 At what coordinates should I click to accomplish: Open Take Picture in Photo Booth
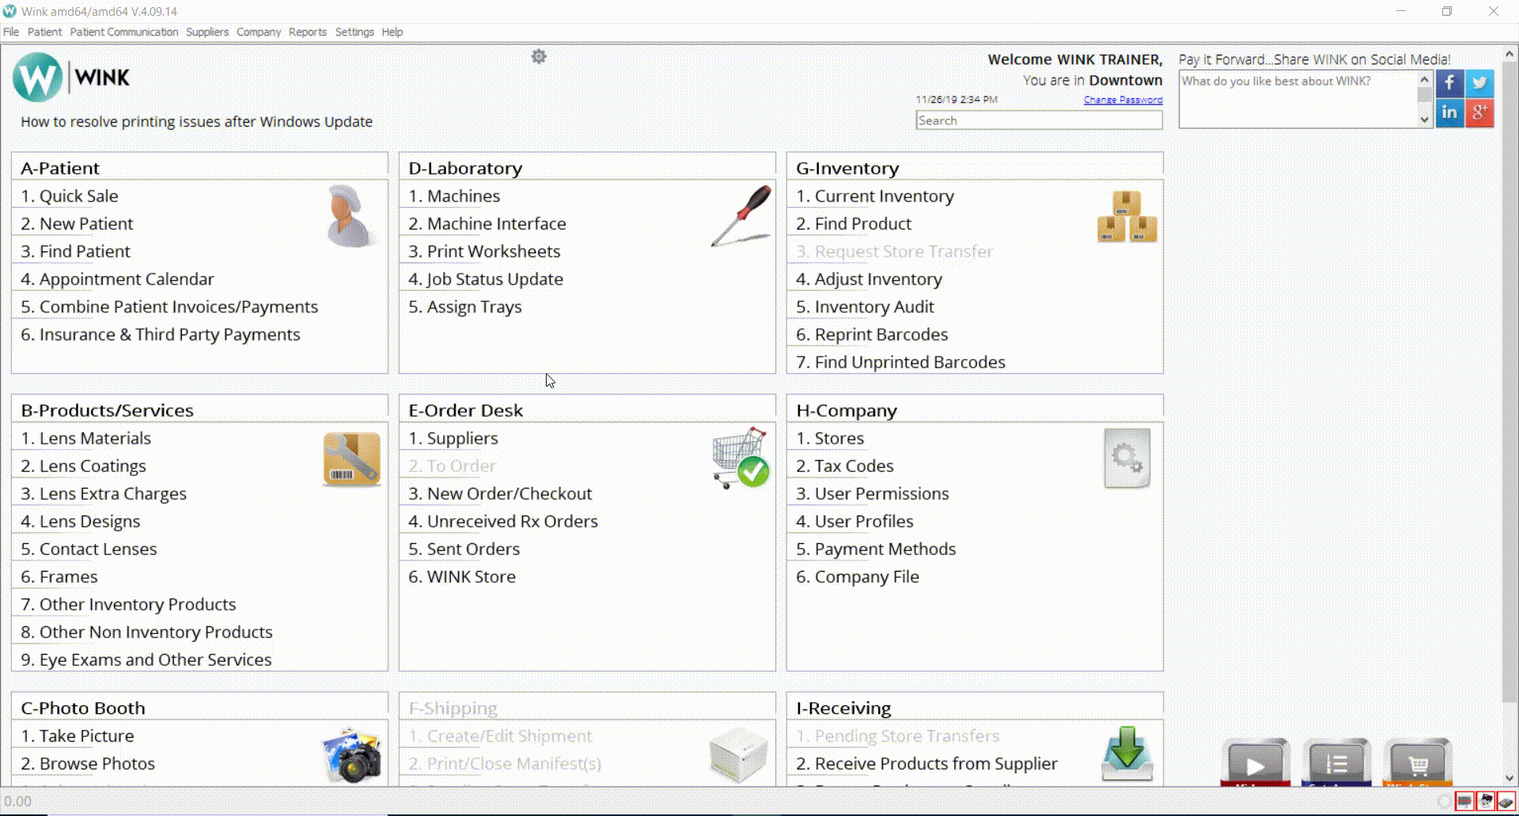[x=78, y=736]
